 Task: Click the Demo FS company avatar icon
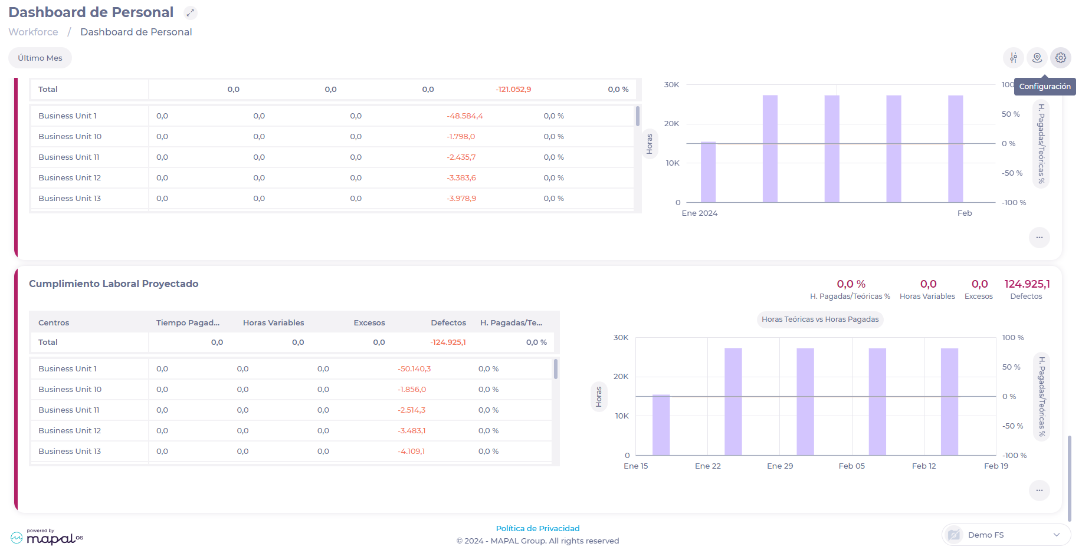tap(953, 535)
